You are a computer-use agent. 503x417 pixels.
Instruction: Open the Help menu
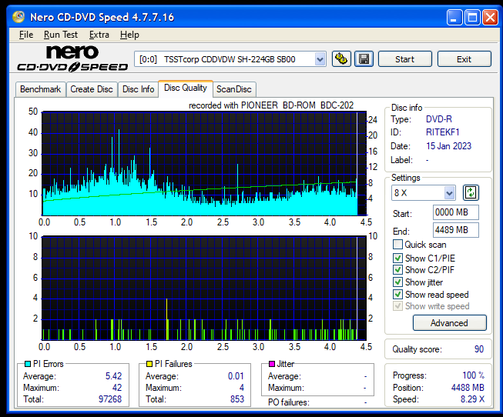(x=129, y=35)
